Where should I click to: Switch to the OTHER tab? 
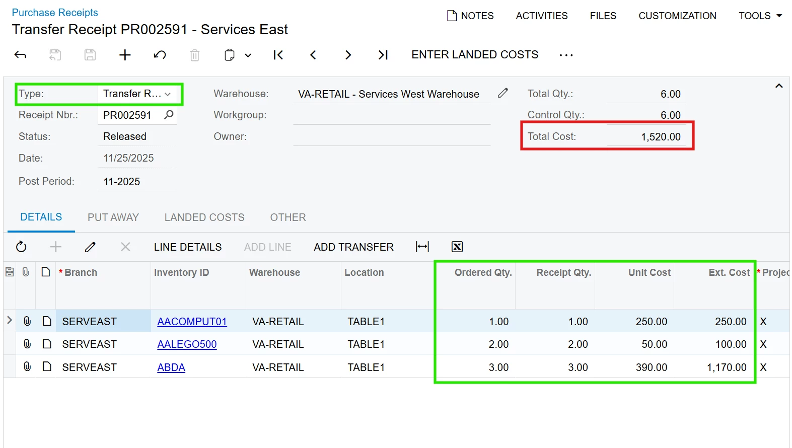288,217
